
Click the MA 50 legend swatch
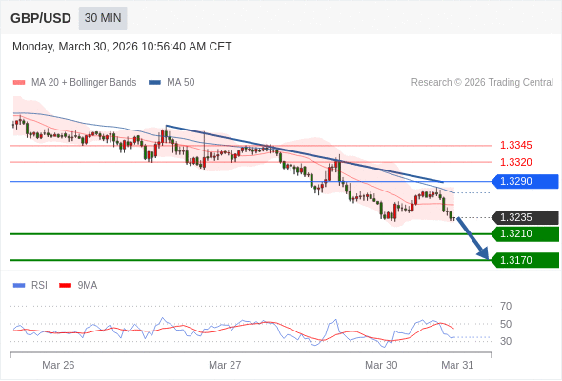click(x=154, y=83)
